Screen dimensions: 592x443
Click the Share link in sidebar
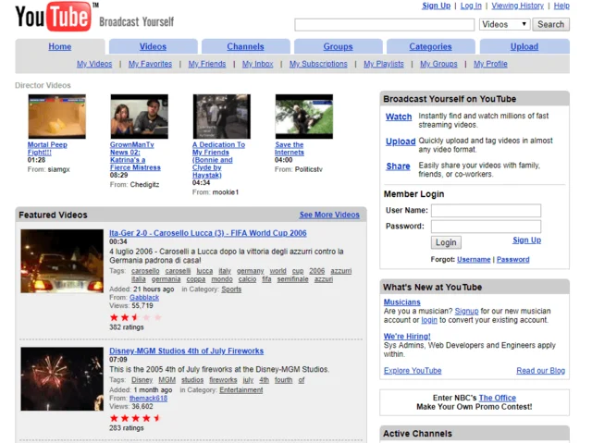coord(398,166)
